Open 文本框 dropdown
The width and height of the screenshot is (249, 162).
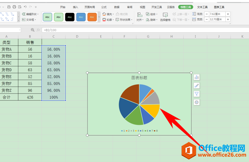[29, 20]
